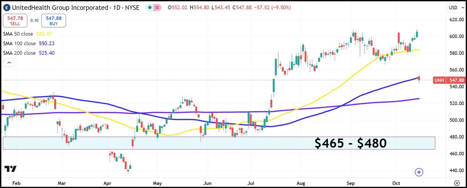Click the green market-open status dot
This screenshot has width=467, height=188.
[x=150, y=8]
